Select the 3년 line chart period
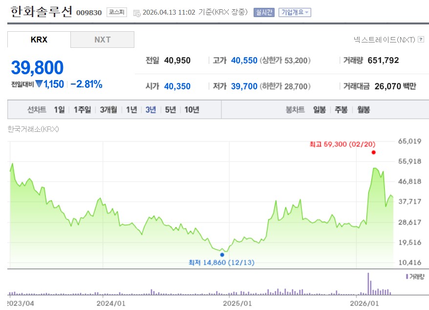This screenshot has height=310, width=429. (150, 110)
